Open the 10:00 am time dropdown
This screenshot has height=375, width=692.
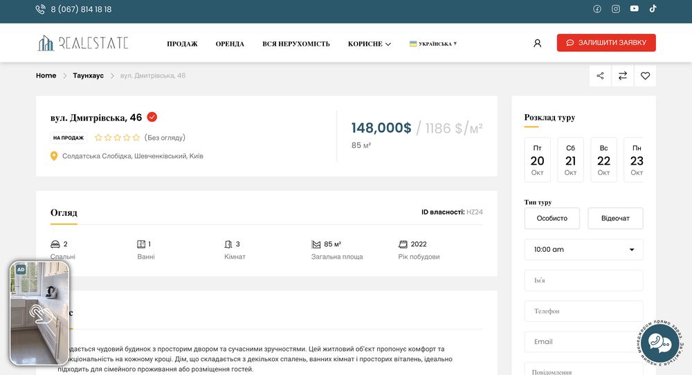(x=583, y=249)
